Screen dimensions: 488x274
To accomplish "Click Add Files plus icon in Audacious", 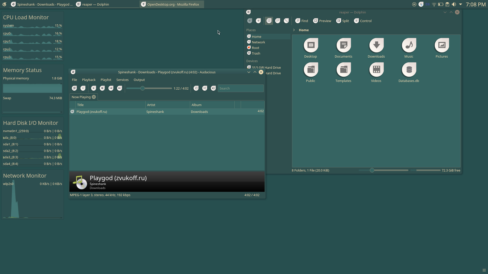I will coord(83,88).
